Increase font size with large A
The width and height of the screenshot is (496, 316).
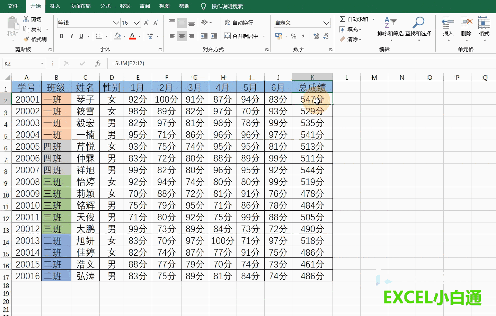coord(146,23)
